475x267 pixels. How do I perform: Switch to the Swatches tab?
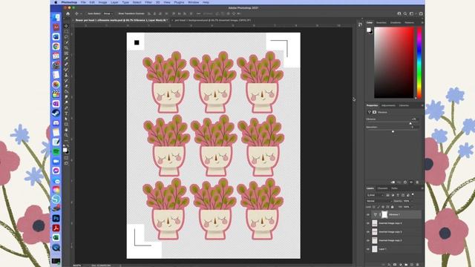point(381,23)
